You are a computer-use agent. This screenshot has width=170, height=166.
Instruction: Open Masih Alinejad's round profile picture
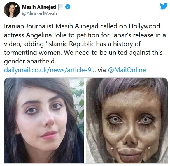click(12, 10)
